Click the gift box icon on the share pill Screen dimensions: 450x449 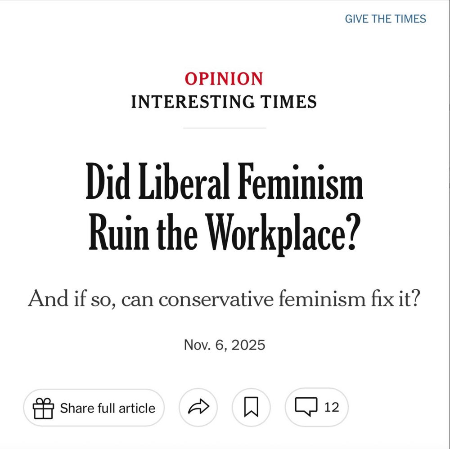pyautogui.click(x=43, y=407)
